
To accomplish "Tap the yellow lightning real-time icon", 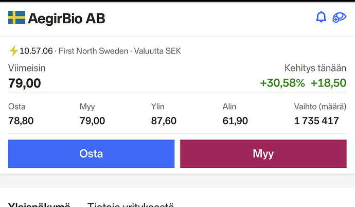I will pos(13,50).
